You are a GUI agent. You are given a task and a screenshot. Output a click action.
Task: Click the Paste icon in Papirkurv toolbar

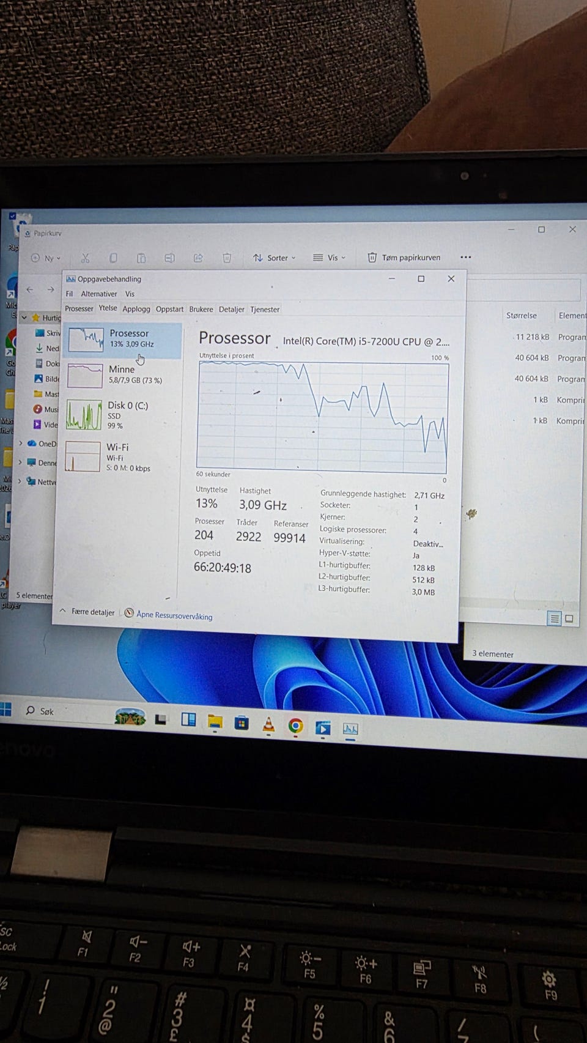coord(141,258)
